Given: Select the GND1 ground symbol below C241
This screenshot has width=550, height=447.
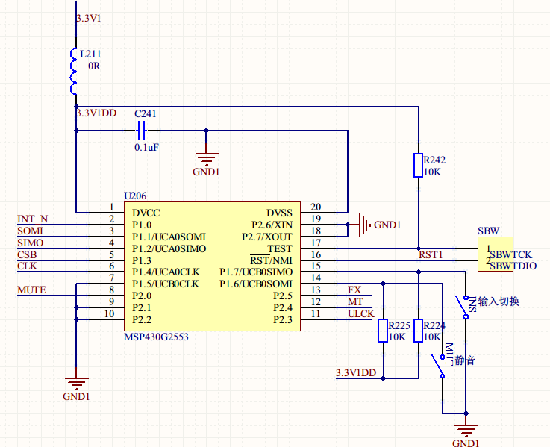Looking at the screenshot, I should tap(206, 159).
